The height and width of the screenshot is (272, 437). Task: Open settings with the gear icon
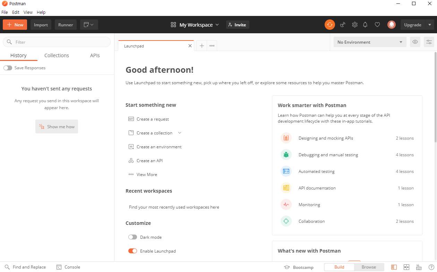pyautogui.click(x=354, y=25)
